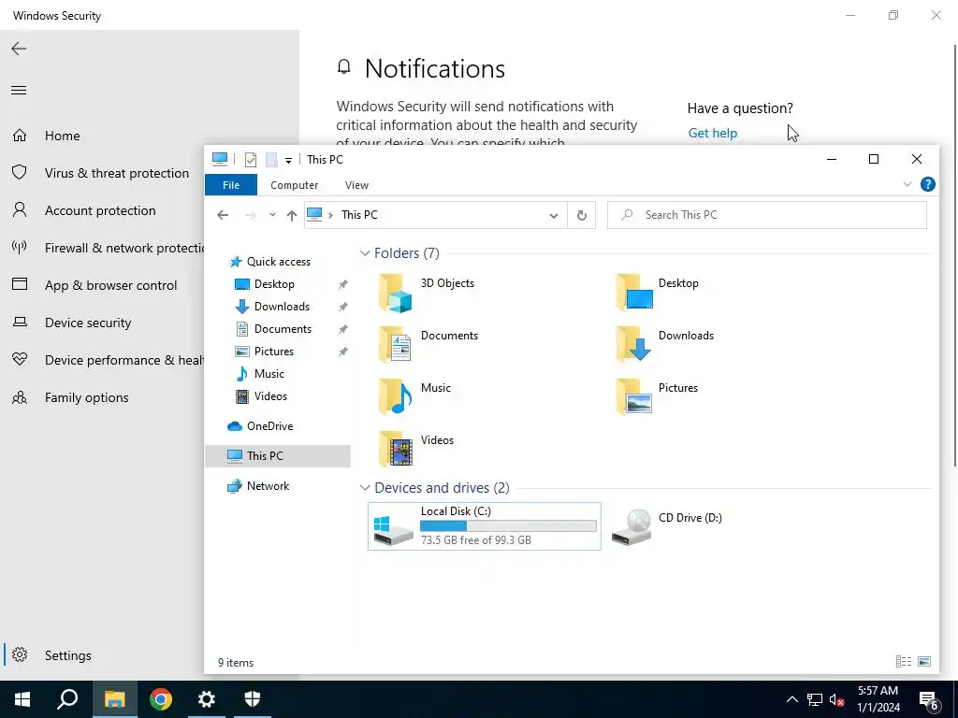The width and height of the screenshot is (958, 718).
Task: Open File Explorer help icon
Action: tap(927, 184)
